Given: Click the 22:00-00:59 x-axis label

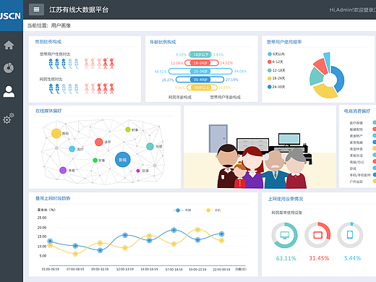Looking at the screenshot, I should [221, 269].
